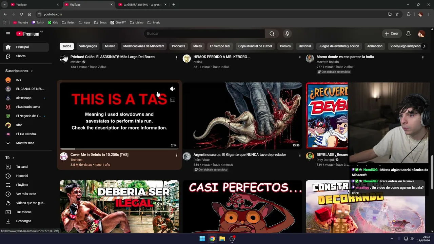This screenshot has height=244, width=434.
Task: Open Tus videos in the sidebar
Action: click(x=26, y=212)
